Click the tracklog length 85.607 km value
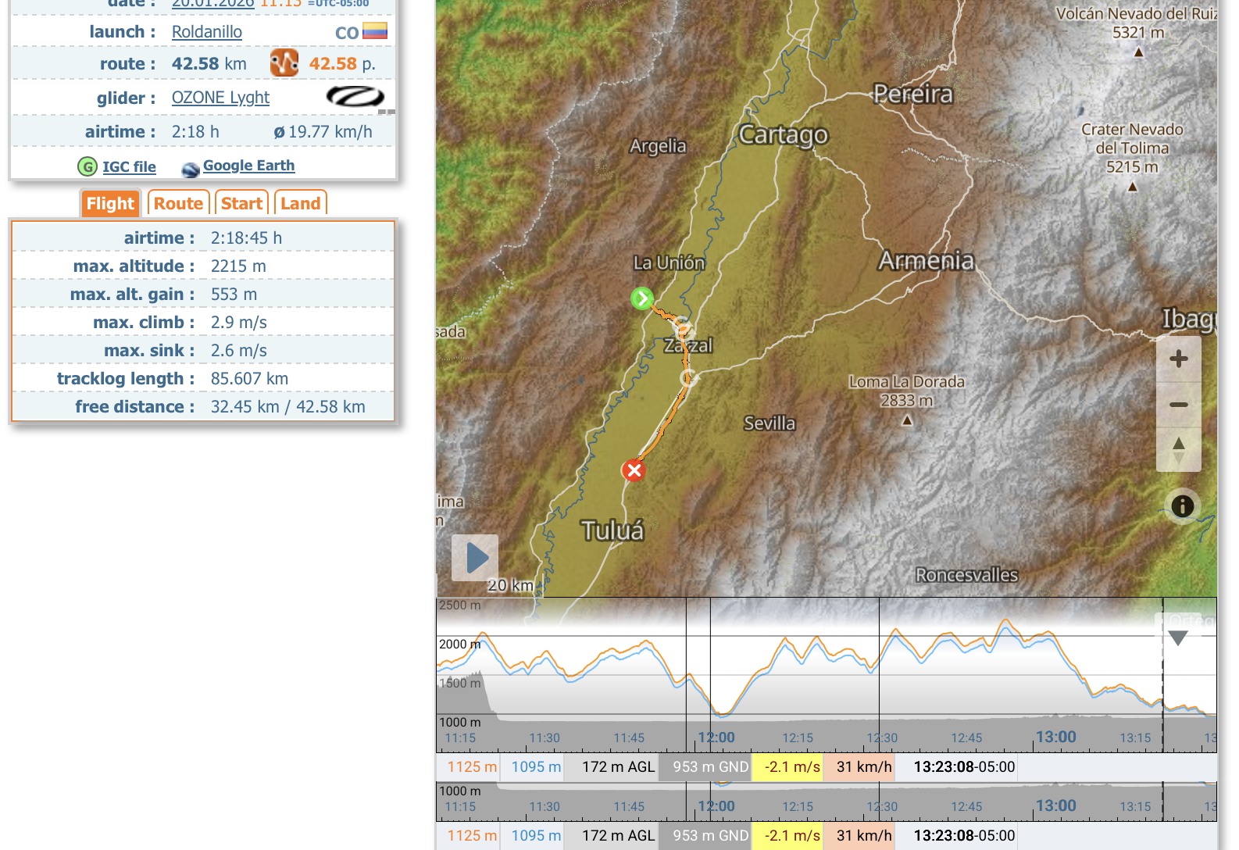The height and width of the screenshot is (850, 1239). tap(249, 379)
